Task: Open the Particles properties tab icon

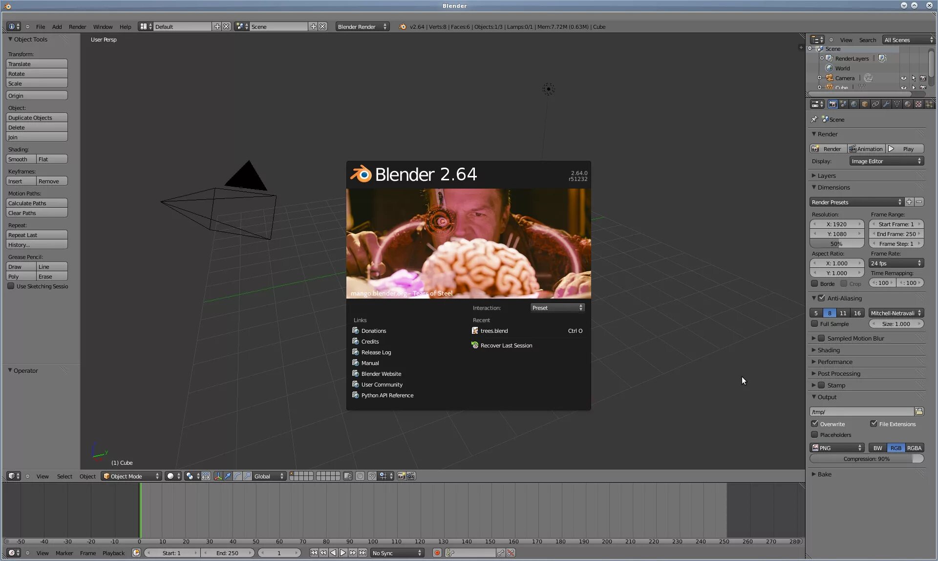Action: 929,104
